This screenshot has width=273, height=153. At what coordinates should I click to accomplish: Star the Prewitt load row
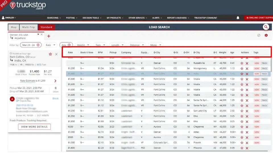coord(242,143)
